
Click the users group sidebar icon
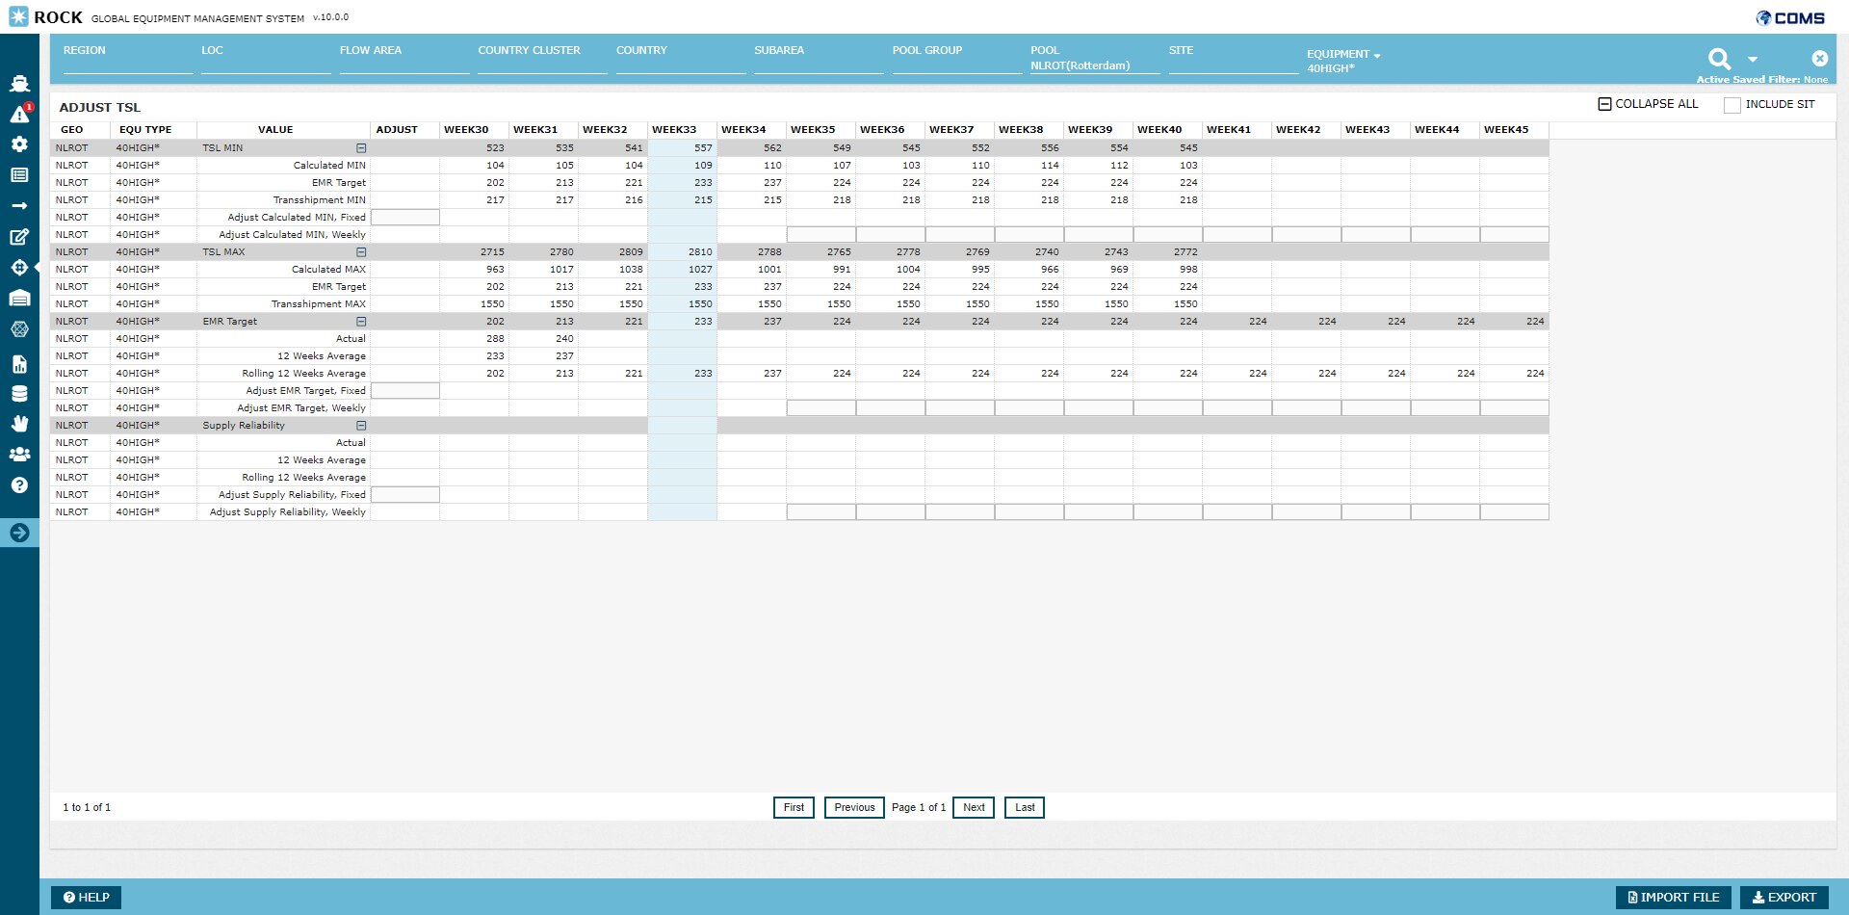[x=19, y=454]
